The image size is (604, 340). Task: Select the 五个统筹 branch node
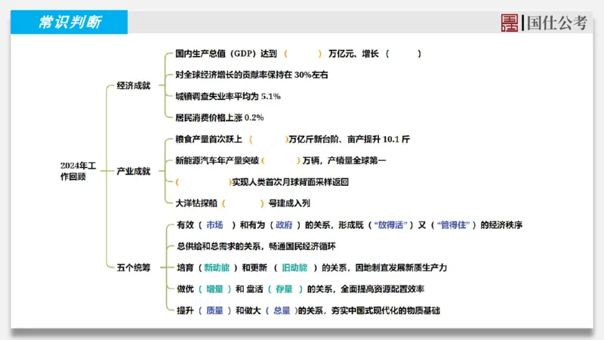134,267
